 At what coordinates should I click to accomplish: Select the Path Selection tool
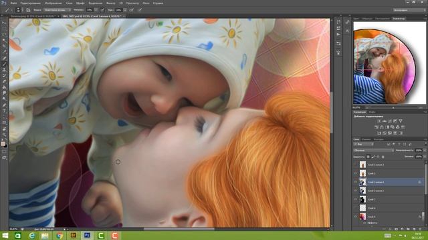(x=4, y=117)
